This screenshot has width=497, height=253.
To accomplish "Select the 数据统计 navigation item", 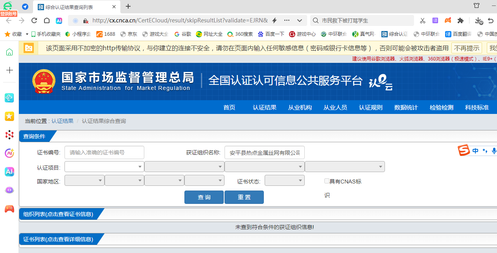I will pyautogui.click(x=406, y=107).
